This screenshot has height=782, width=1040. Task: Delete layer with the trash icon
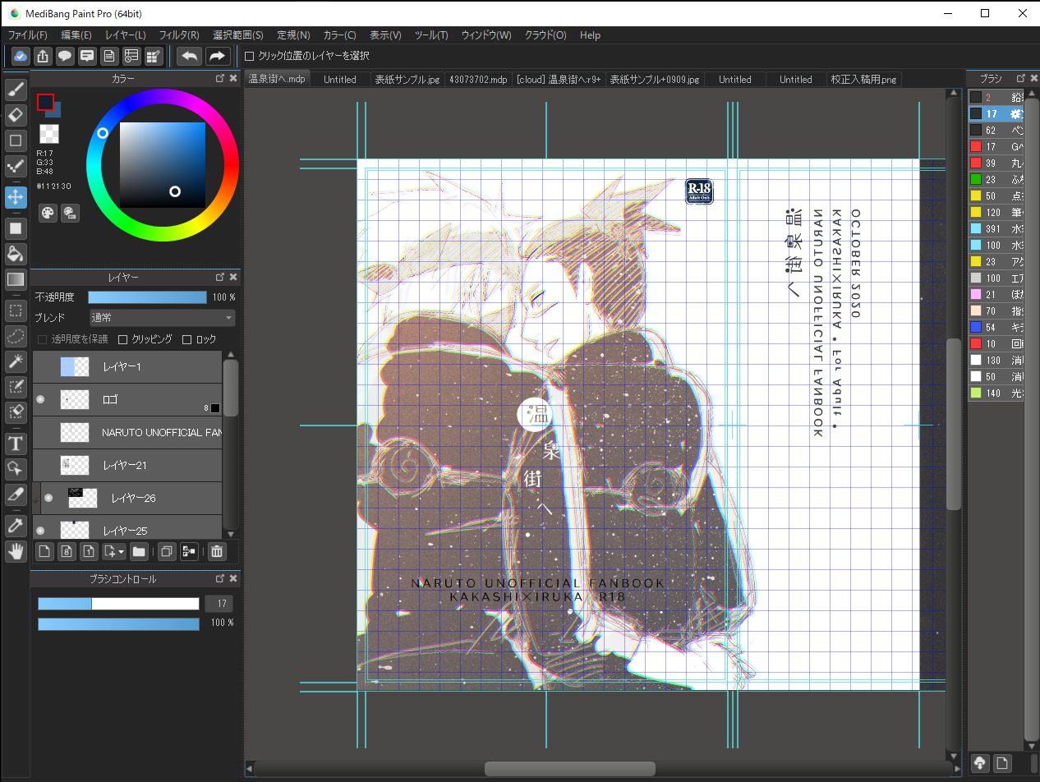tap(216, 551)
